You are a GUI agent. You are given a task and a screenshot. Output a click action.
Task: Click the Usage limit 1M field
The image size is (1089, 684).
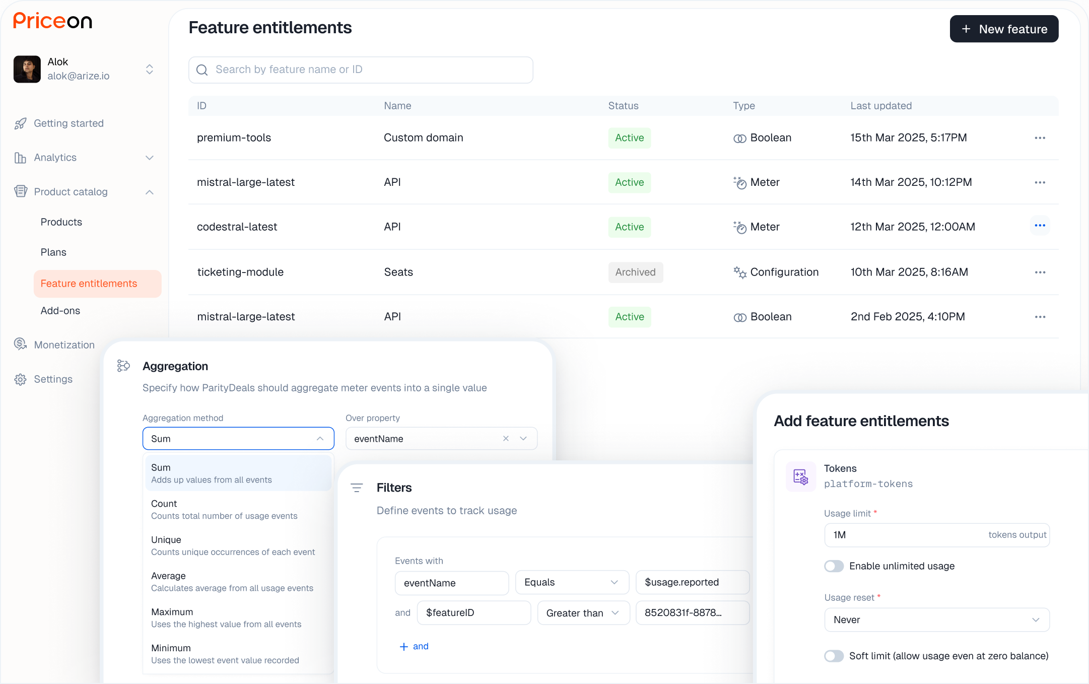click(x=937, y=535)
